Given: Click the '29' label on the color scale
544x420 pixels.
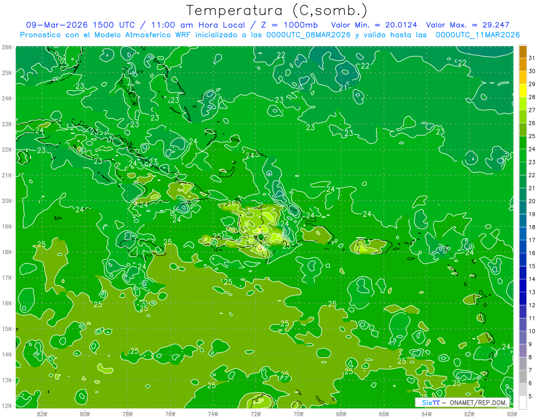Looking at the screenshot, I should coord(532,84).
